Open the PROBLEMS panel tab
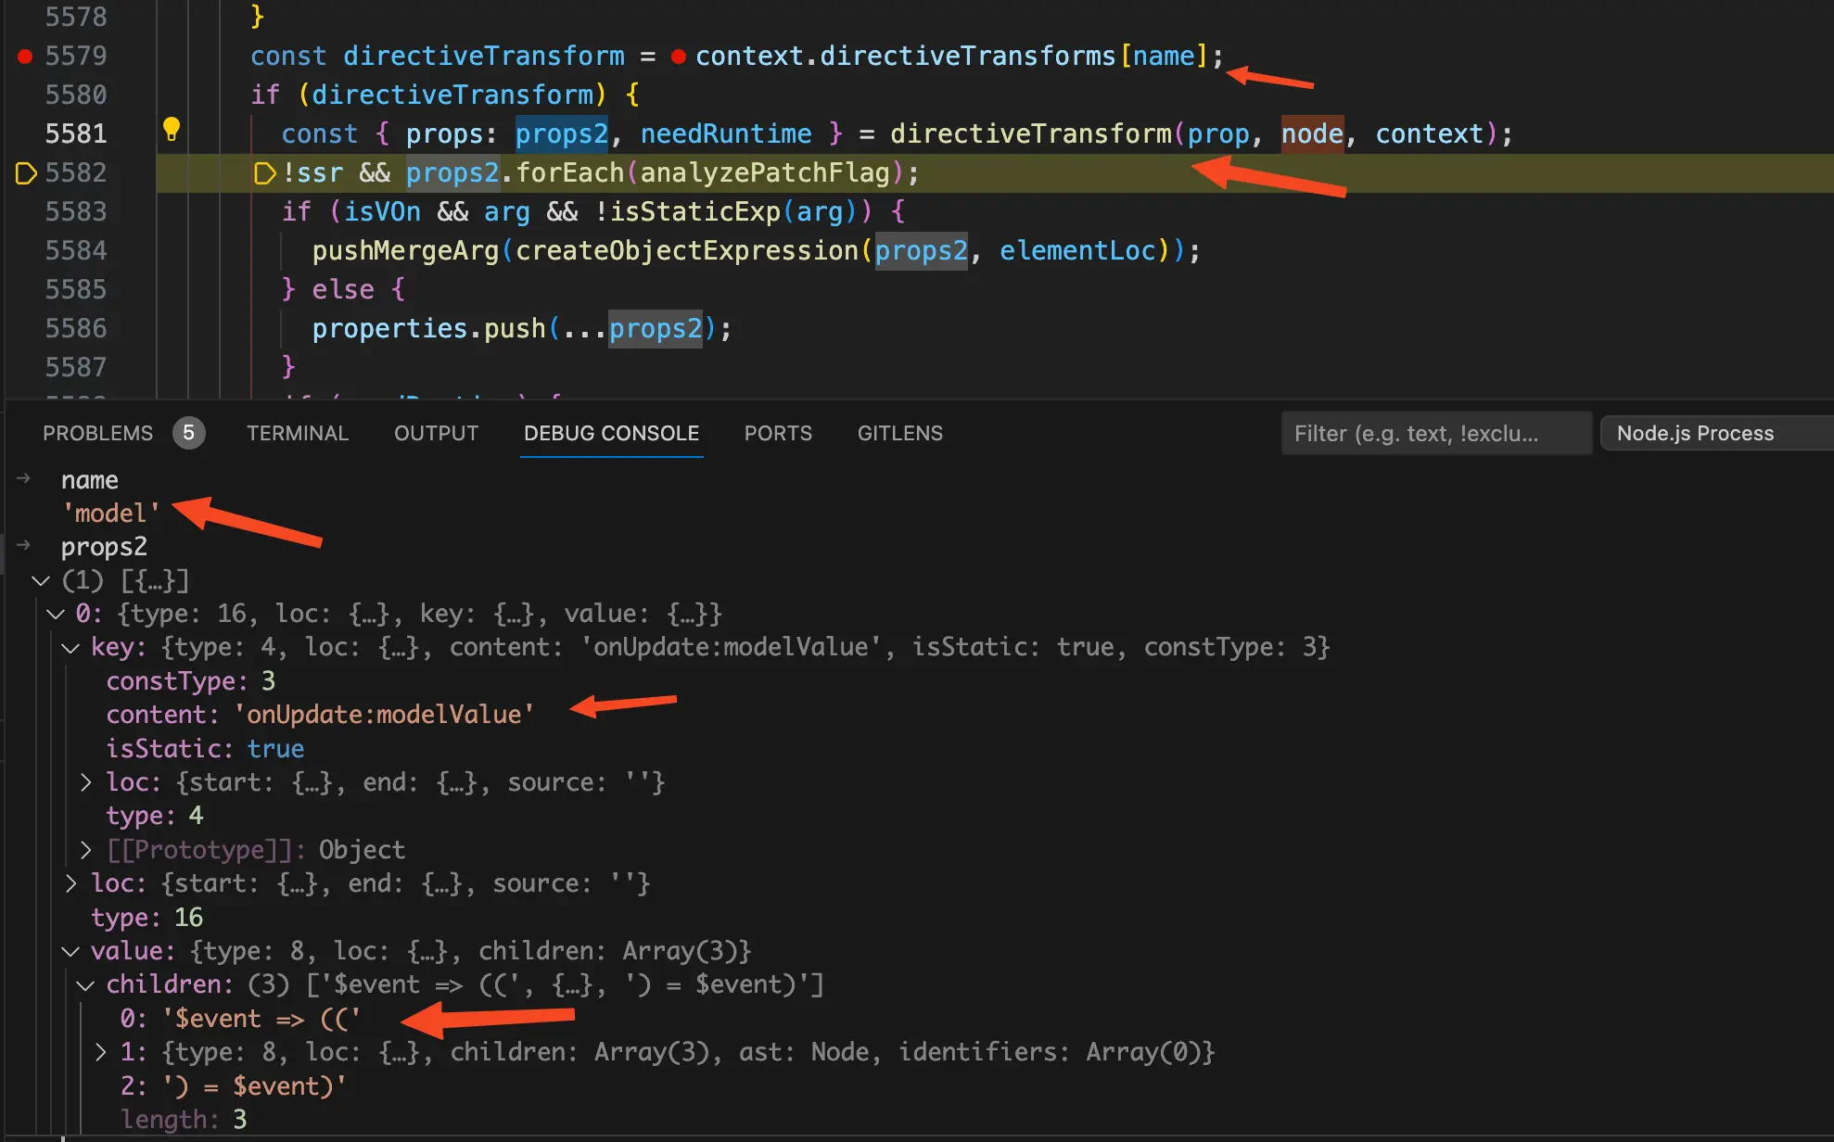The image size is (1834, 1142). pyautogui.click(x=97, y=433)
